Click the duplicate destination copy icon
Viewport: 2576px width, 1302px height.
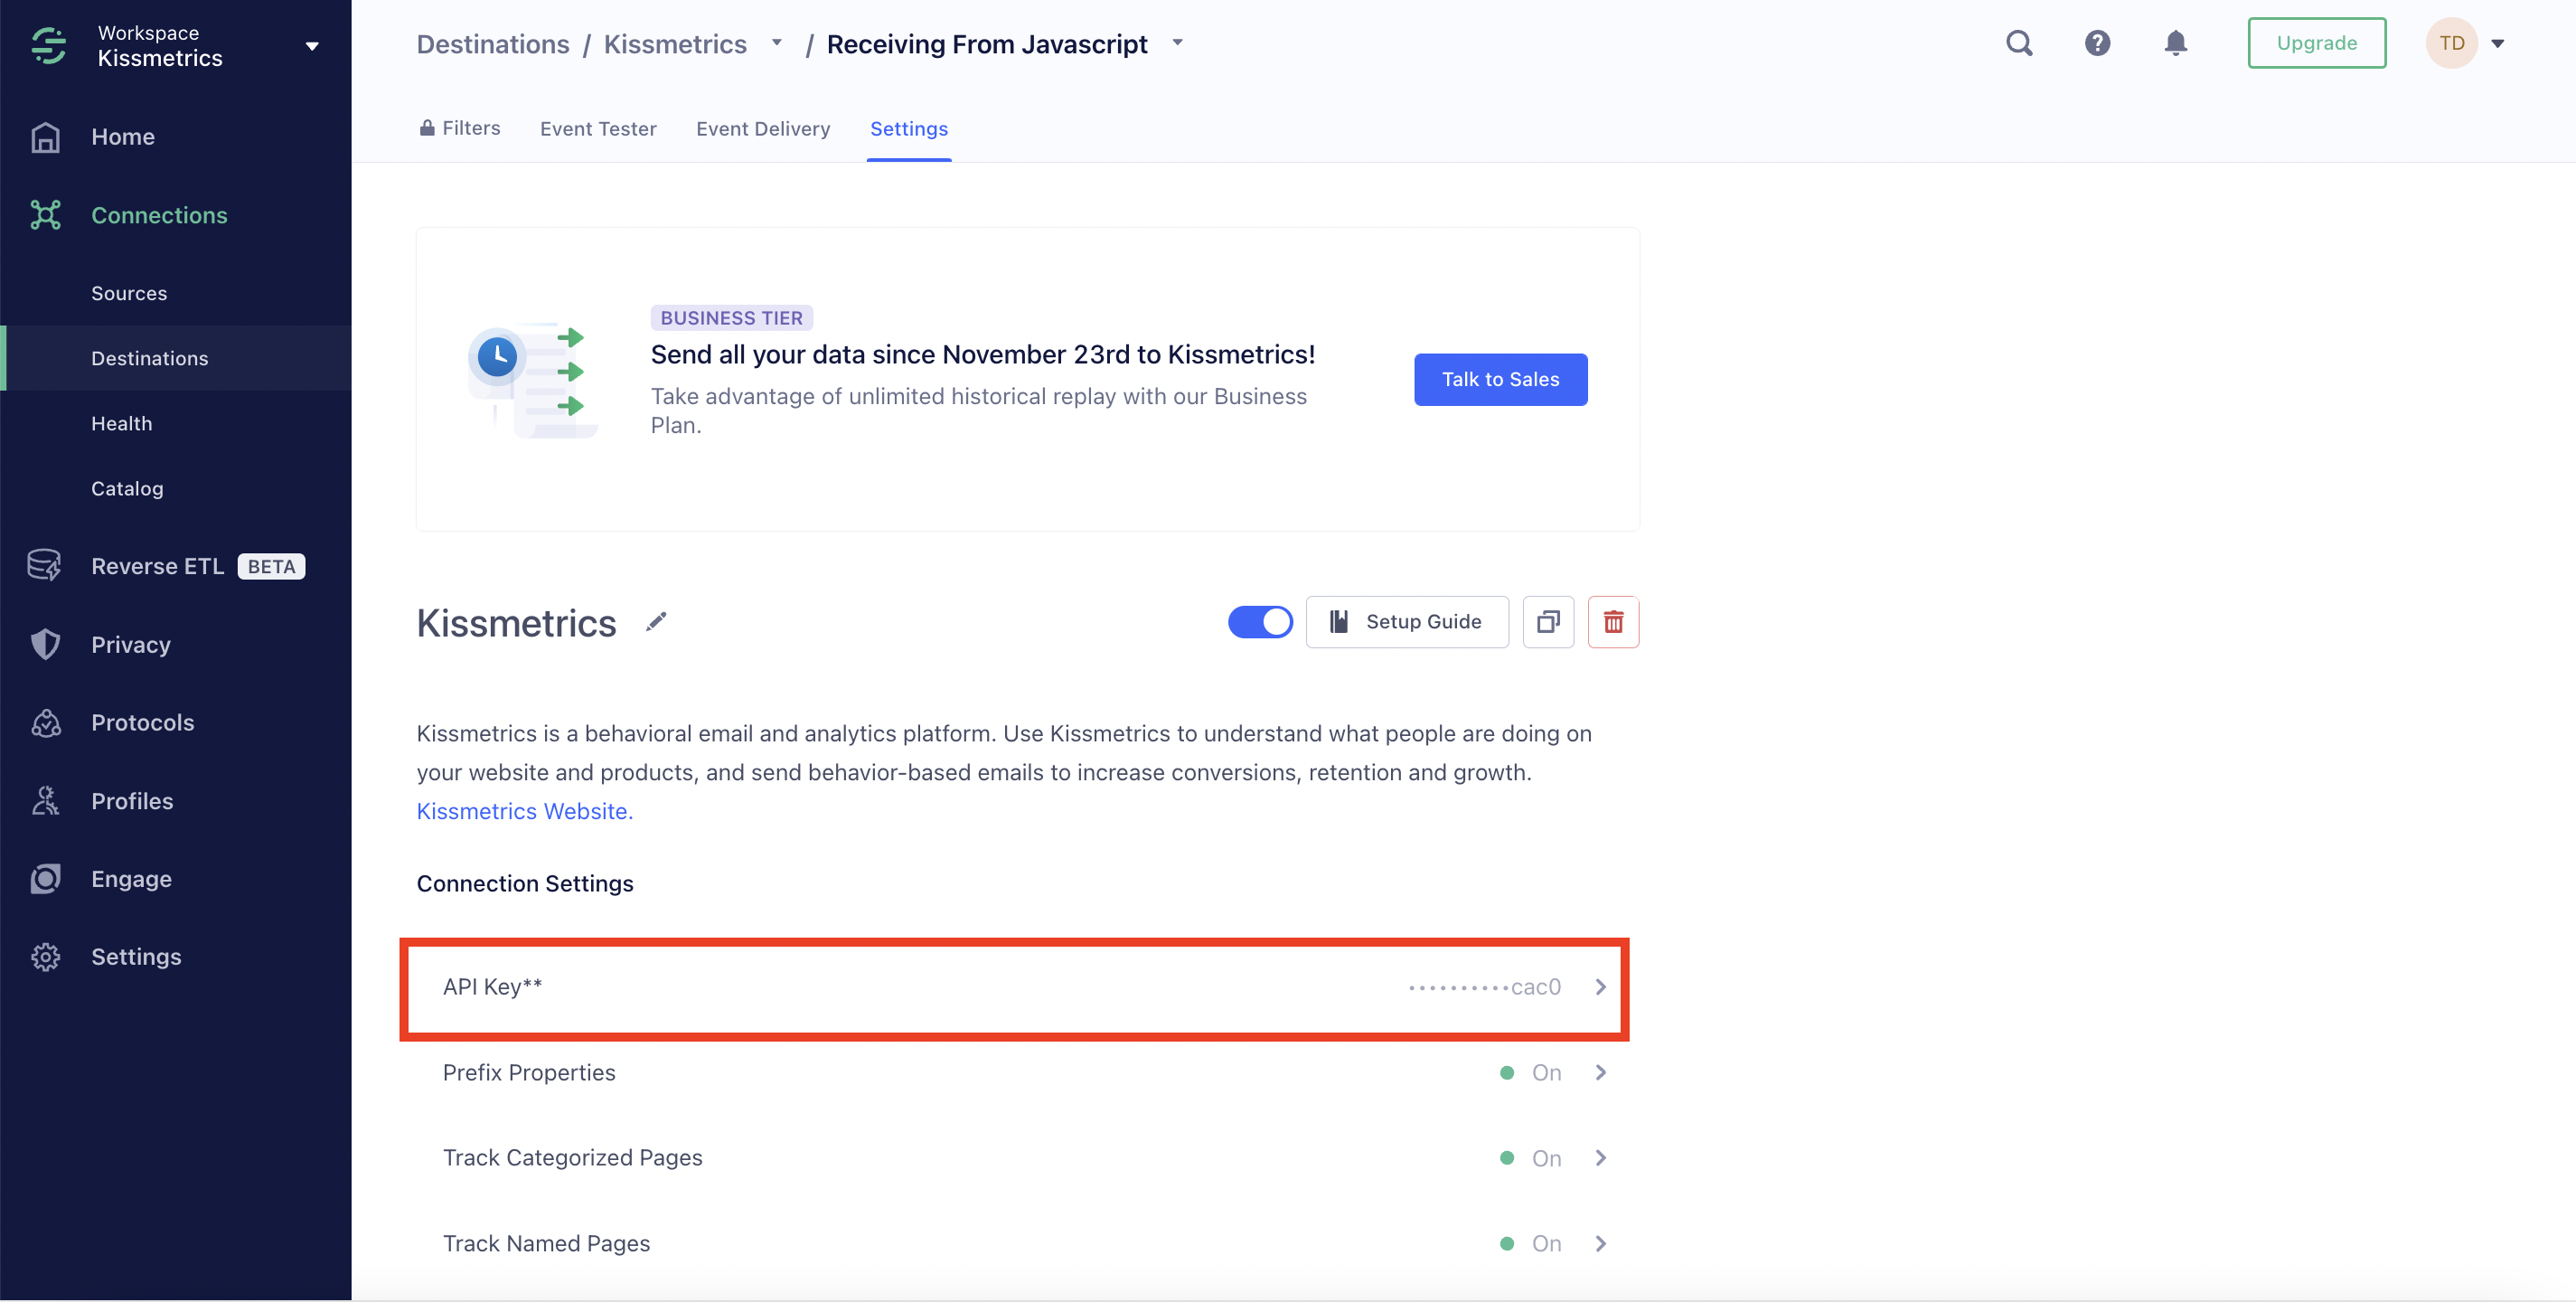pos(1548,622)
